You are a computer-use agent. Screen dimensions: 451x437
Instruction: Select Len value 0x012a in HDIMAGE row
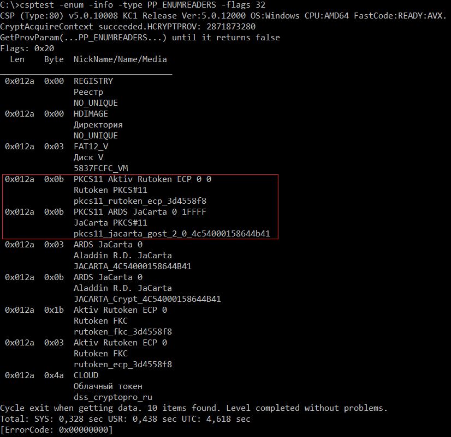click(x=20, y=114)
